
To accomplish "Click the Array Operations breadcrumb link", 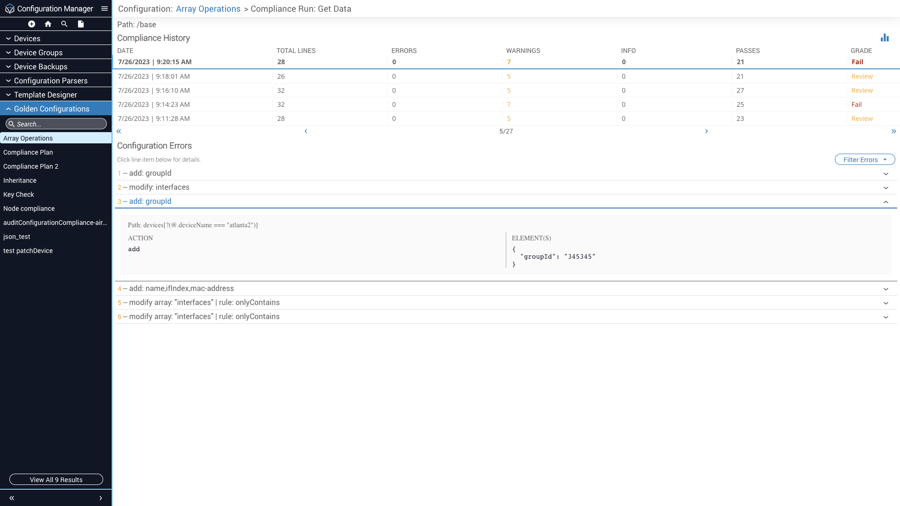I will click(x=208, y=9).
